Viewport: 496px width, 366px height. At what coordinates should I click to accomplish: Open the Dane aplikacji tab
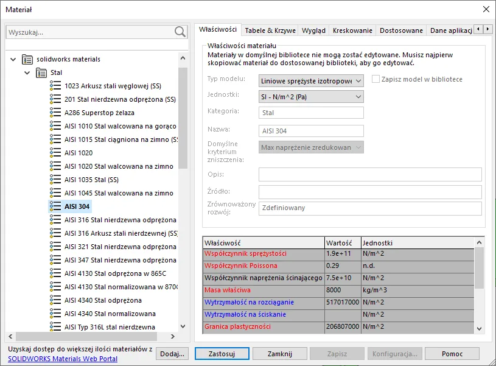(x=450, y=30)
